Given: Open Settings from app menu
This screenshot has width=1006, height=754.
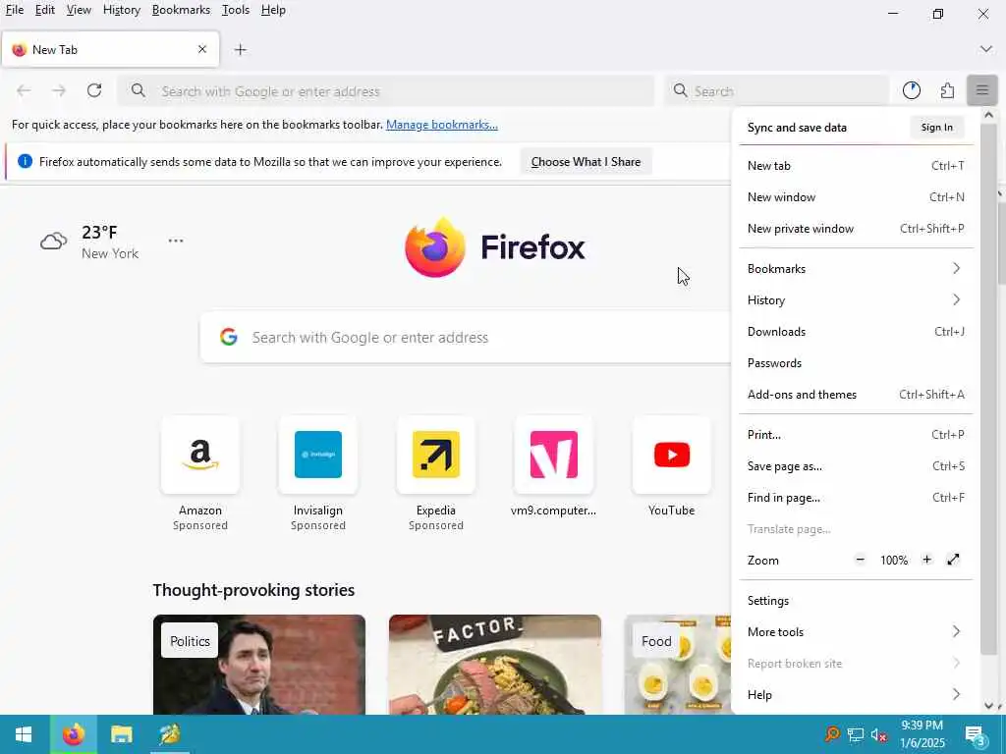Looking at the screenshot, I should click(x=856, y=601).
